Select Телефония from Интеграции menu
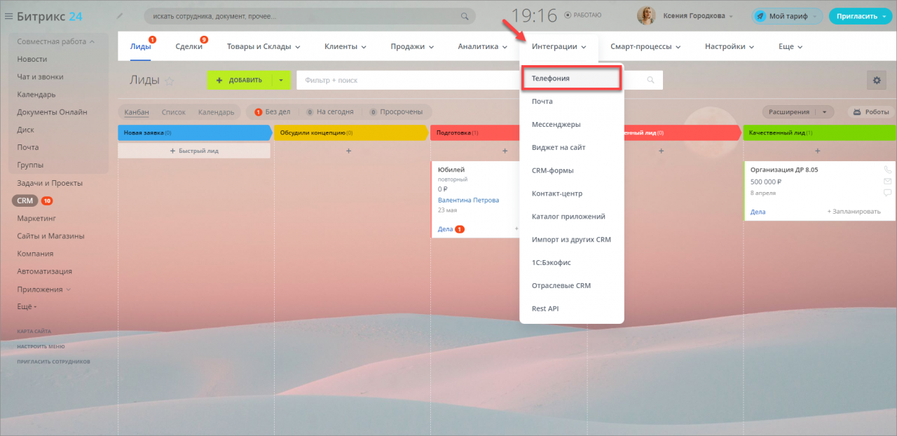 point(571,79)
